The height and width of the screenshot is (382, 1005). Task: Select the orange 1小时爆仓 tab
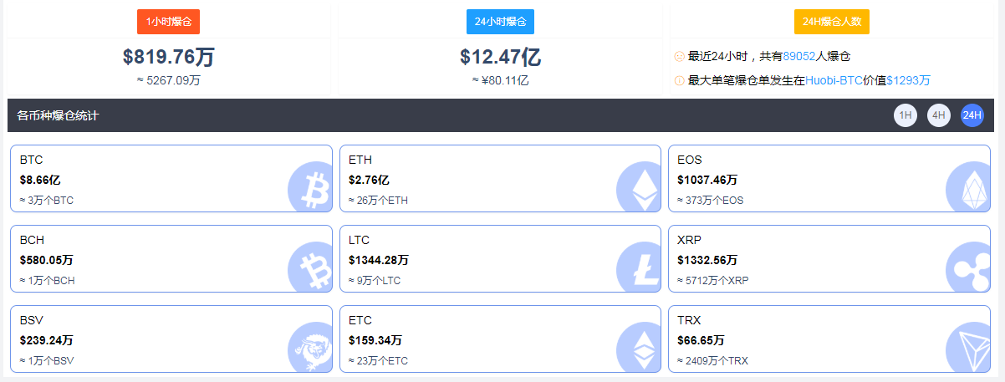click(x=169, y=22)
